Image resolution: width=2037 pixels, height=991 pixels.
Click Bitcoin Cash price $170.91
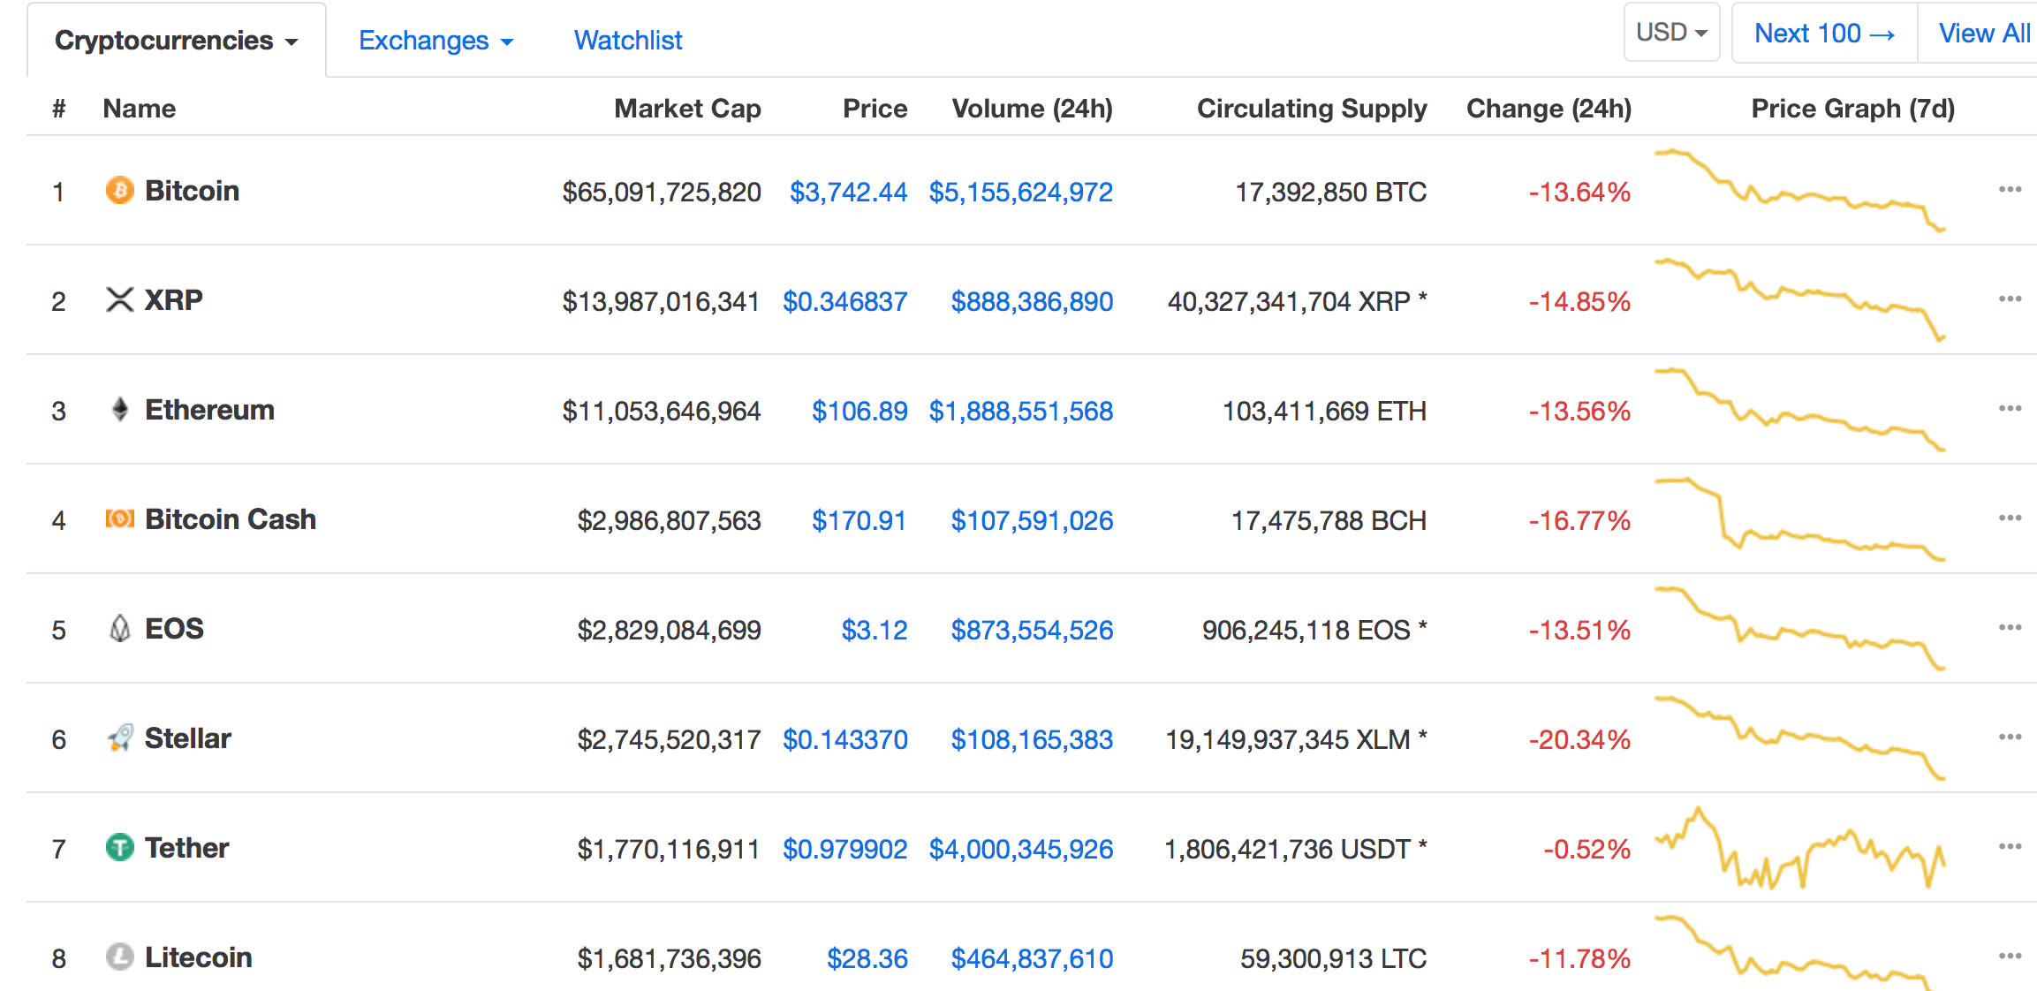coord(859,520)
